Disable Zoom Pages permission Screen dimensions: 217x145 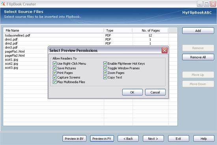tap(105, 73)
